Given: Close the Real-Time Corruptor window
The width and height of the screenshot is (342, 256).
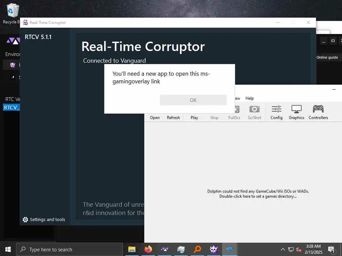Looking at the screenshot, I should [x=308, y=22].
